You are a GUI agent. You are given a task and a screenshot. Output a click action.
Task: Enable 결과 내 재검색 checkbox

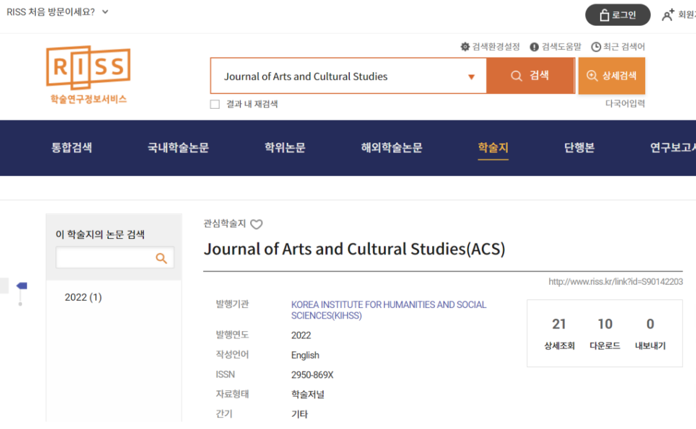pos(215,104)
